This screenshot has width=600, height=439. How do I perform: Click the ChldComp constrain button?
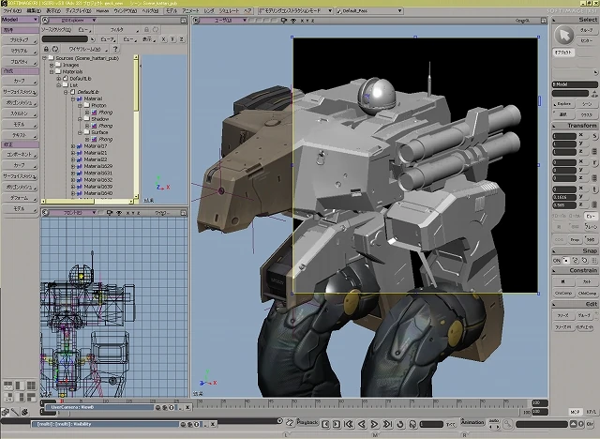[x=586, y=292]
